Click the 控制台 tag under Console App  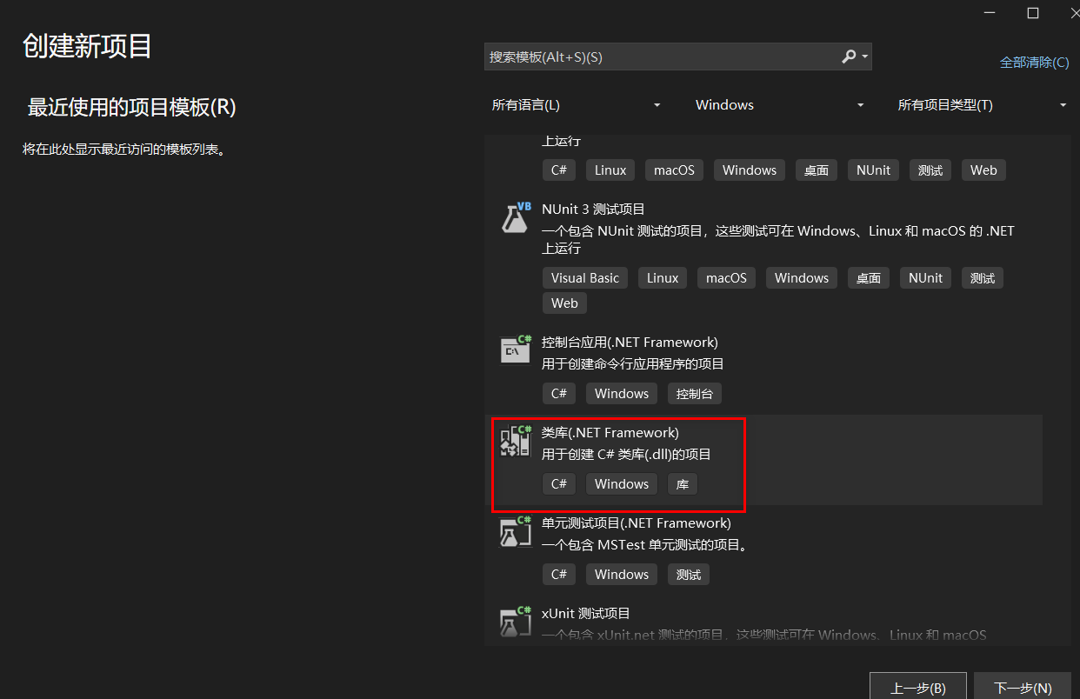click(x=694, y=394)
